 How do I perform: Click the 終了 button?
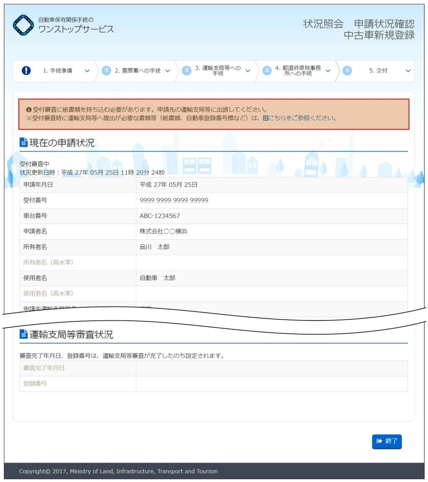coord(387,441)
